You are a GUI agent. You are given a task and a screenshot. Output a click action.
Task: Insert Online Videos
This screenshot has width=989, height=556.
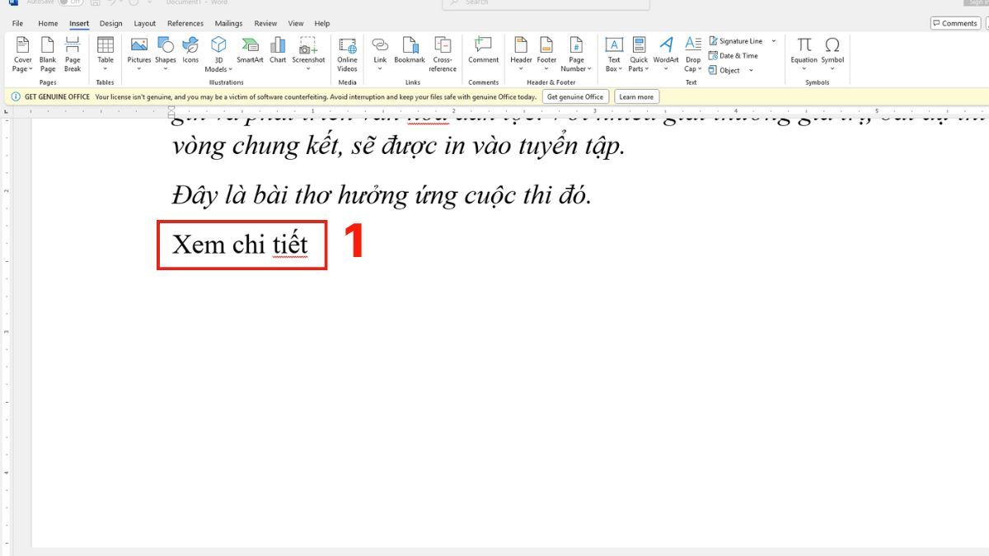click(348, 54)
